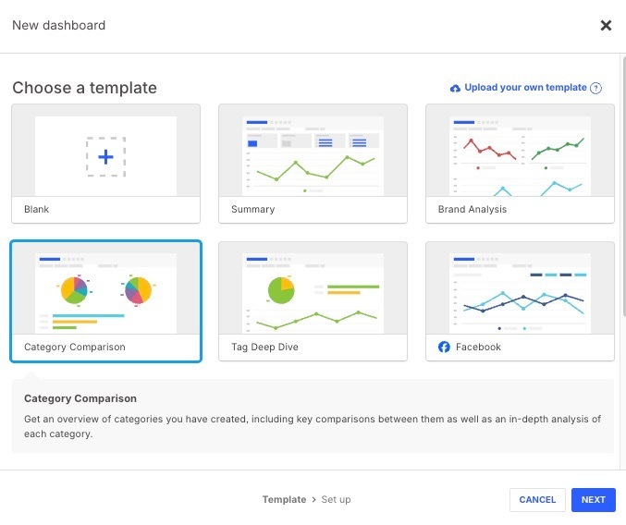Click the Facebook logo icon
Viewport: 626px width, 525px height.
click(444, 347)
